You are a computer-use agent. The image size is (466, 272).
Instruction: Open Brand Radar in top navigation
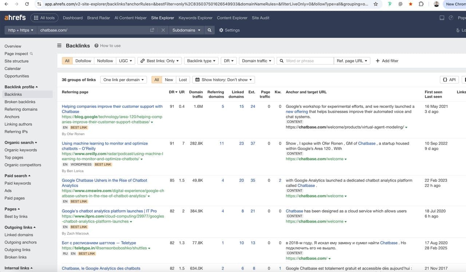[x=99, y=17]
